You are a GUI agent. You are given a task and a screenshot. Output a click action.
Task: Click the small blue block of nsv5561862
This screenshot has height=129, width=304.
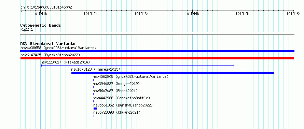pyautogui.click(x=95, y=109)
